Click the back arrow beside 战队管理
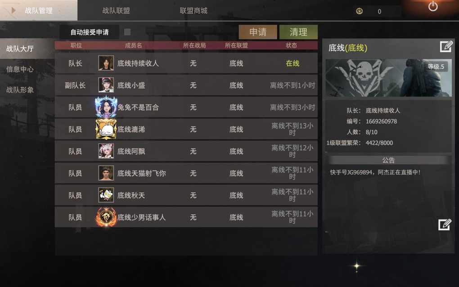This screenshot has width=459, height=287. 13,10
